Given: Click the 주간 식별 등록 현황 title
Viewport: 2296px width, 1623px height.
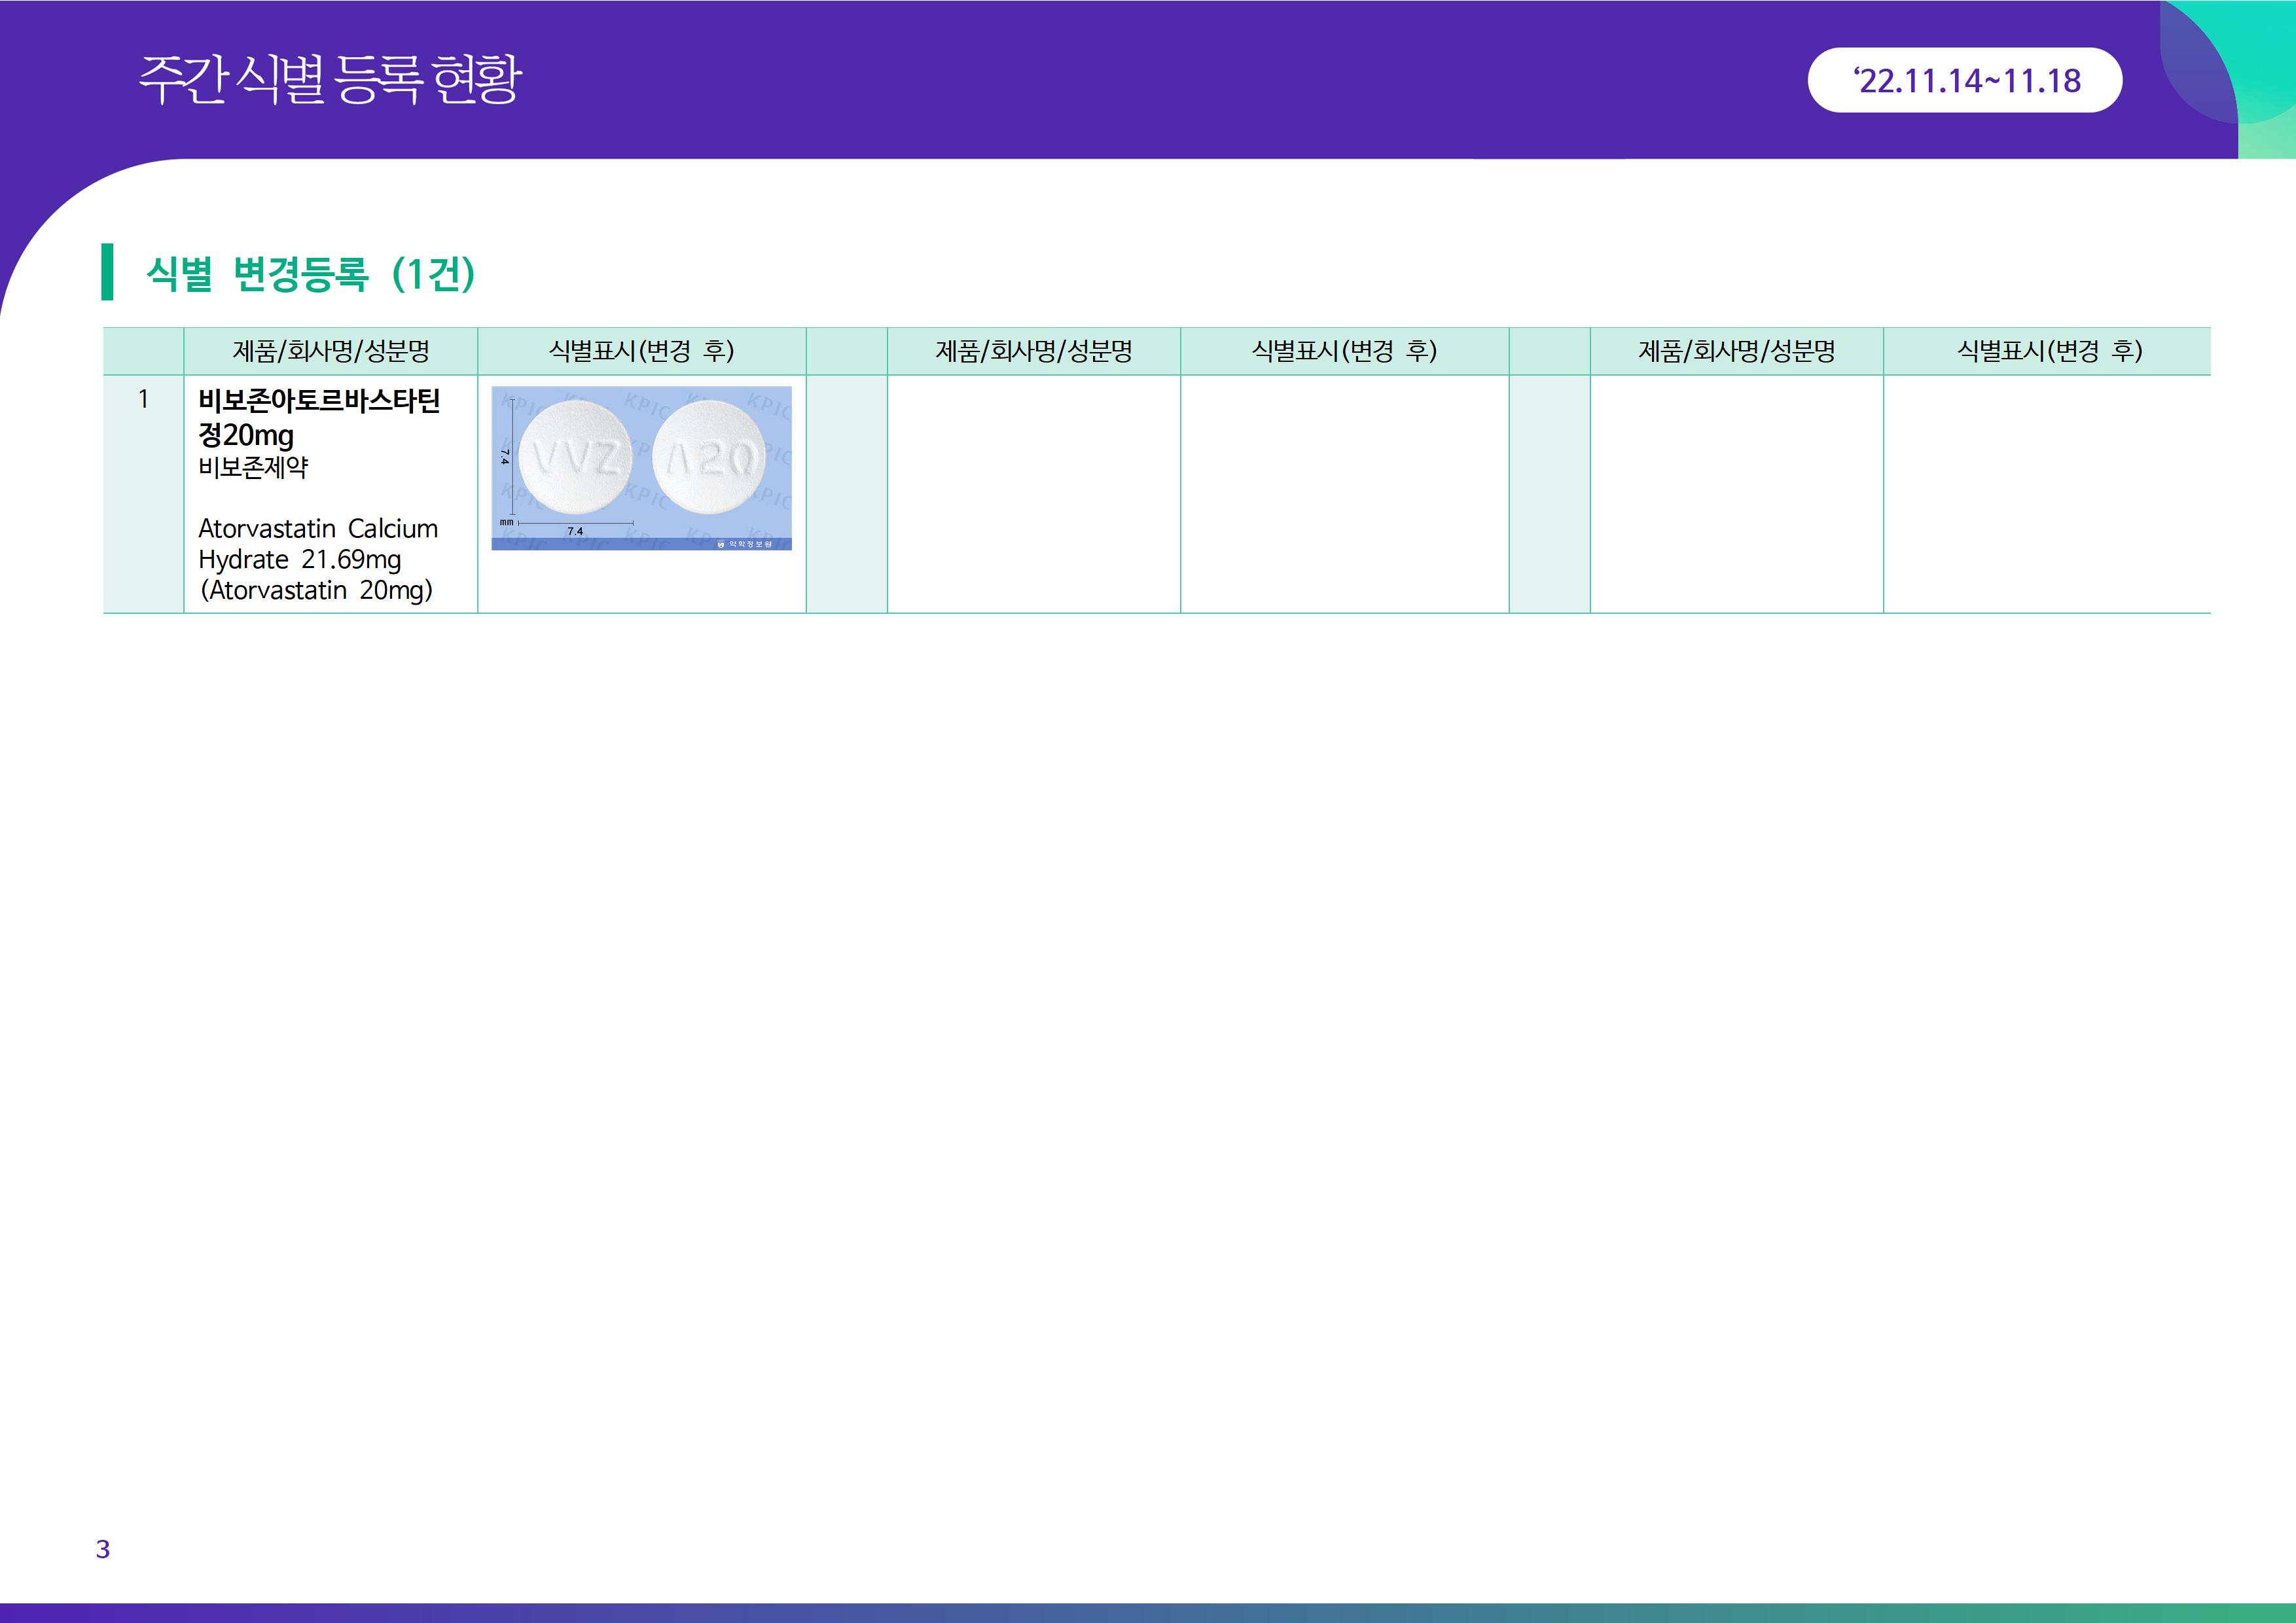Looking at the screenshot, I should click(x=330, y=79).
